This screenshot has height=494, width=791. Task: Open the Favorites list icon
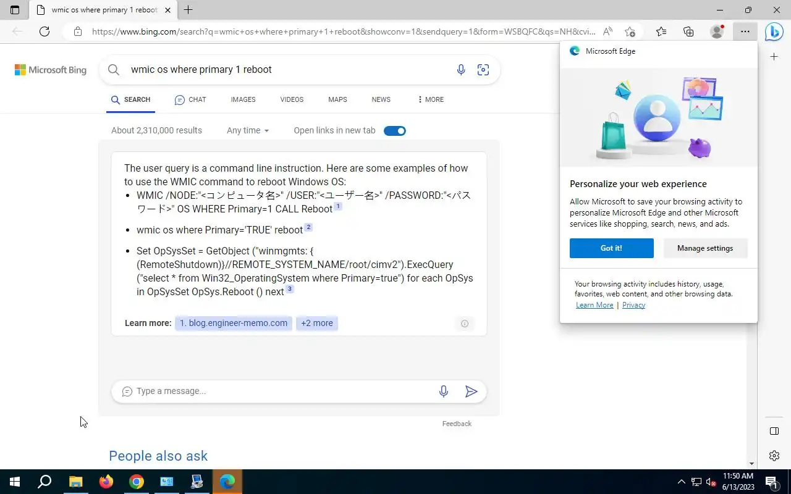coord(661,31)
